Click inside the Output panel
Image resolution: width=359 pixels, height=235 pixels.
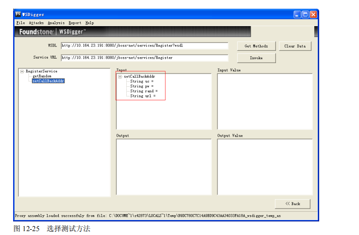click(164, 167)
